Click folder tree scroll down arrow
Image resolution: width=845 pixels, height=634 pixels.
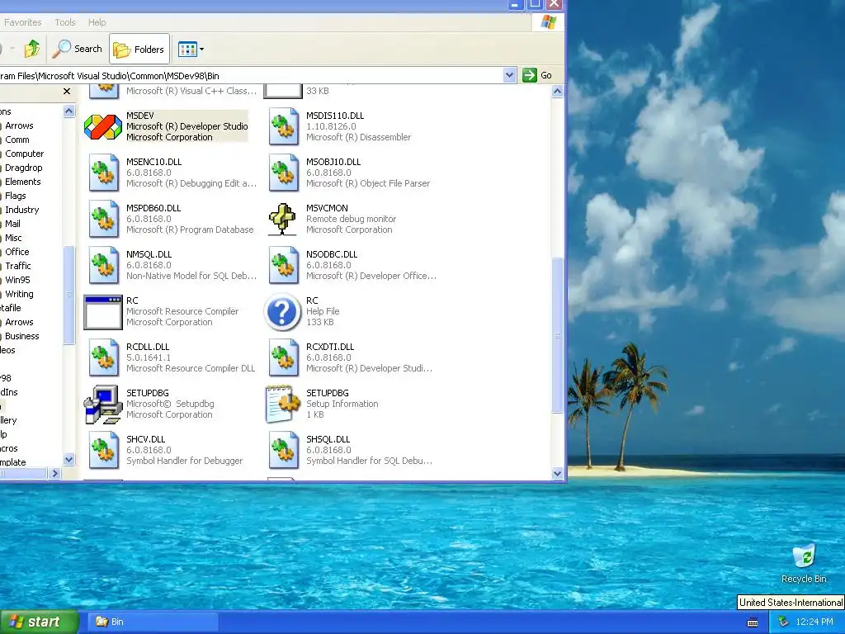(68, 460)
